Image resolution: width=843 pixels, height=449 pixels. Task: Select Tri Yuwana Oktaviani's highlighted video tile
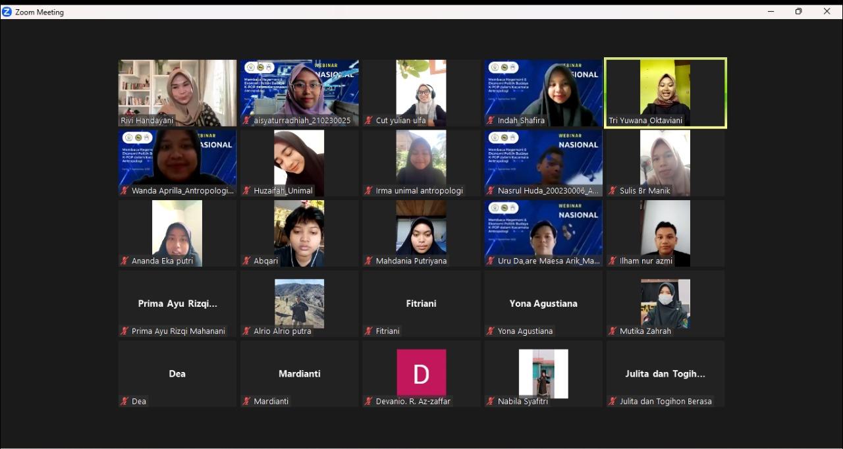665,92
